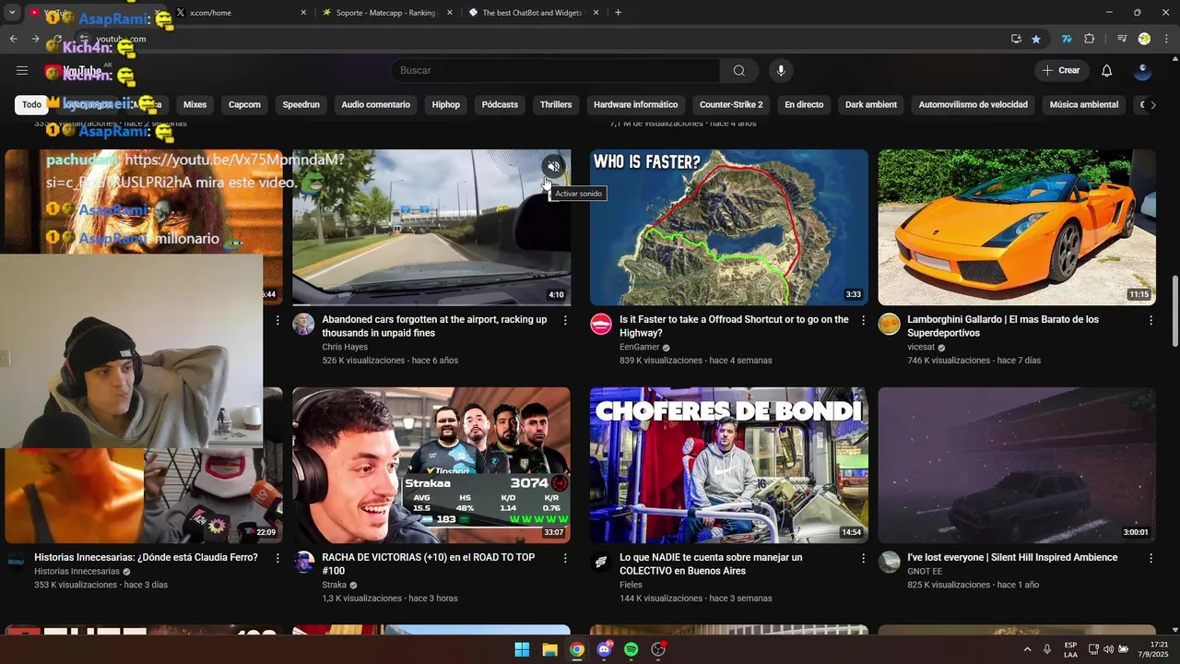This screenshot has height=664, width=1180.
Task: Select the Counter-Strike 2 chip
Action: (731, 104)
